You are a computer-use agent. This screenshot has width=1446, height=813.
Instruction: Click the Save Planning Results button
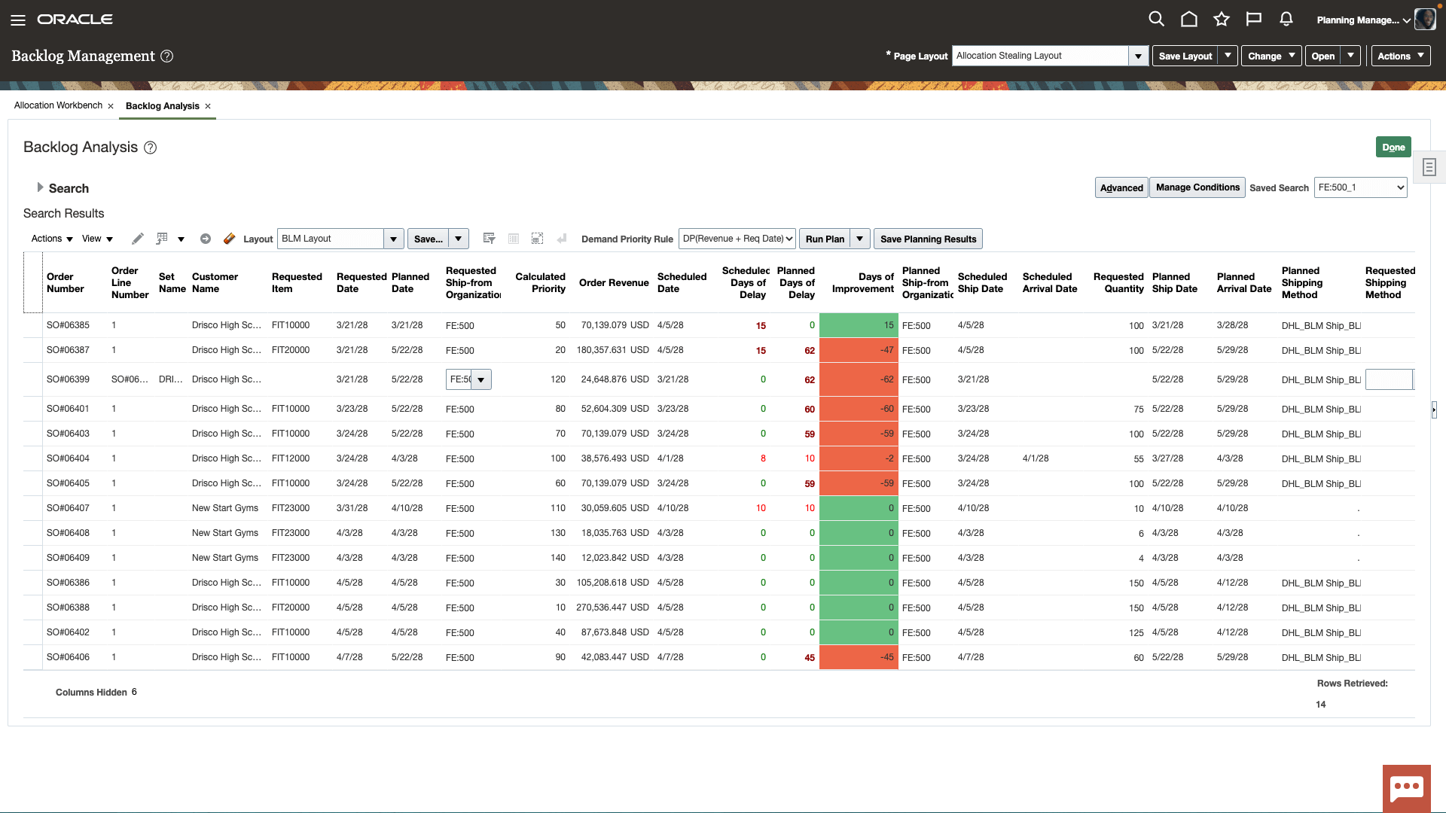927,239
